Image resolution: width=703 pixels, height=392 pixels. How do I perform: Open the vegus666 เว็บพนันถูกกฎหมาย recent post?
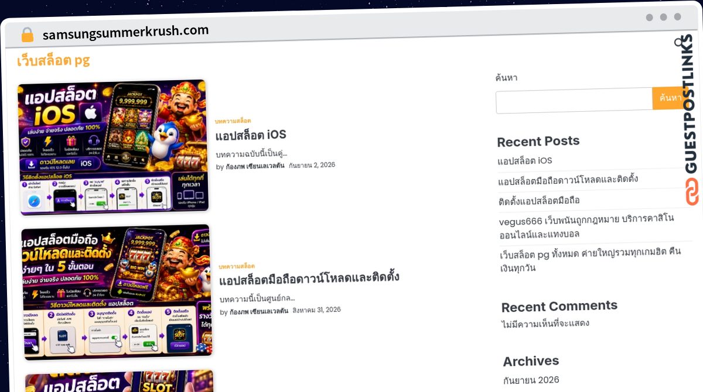[586, 226]
